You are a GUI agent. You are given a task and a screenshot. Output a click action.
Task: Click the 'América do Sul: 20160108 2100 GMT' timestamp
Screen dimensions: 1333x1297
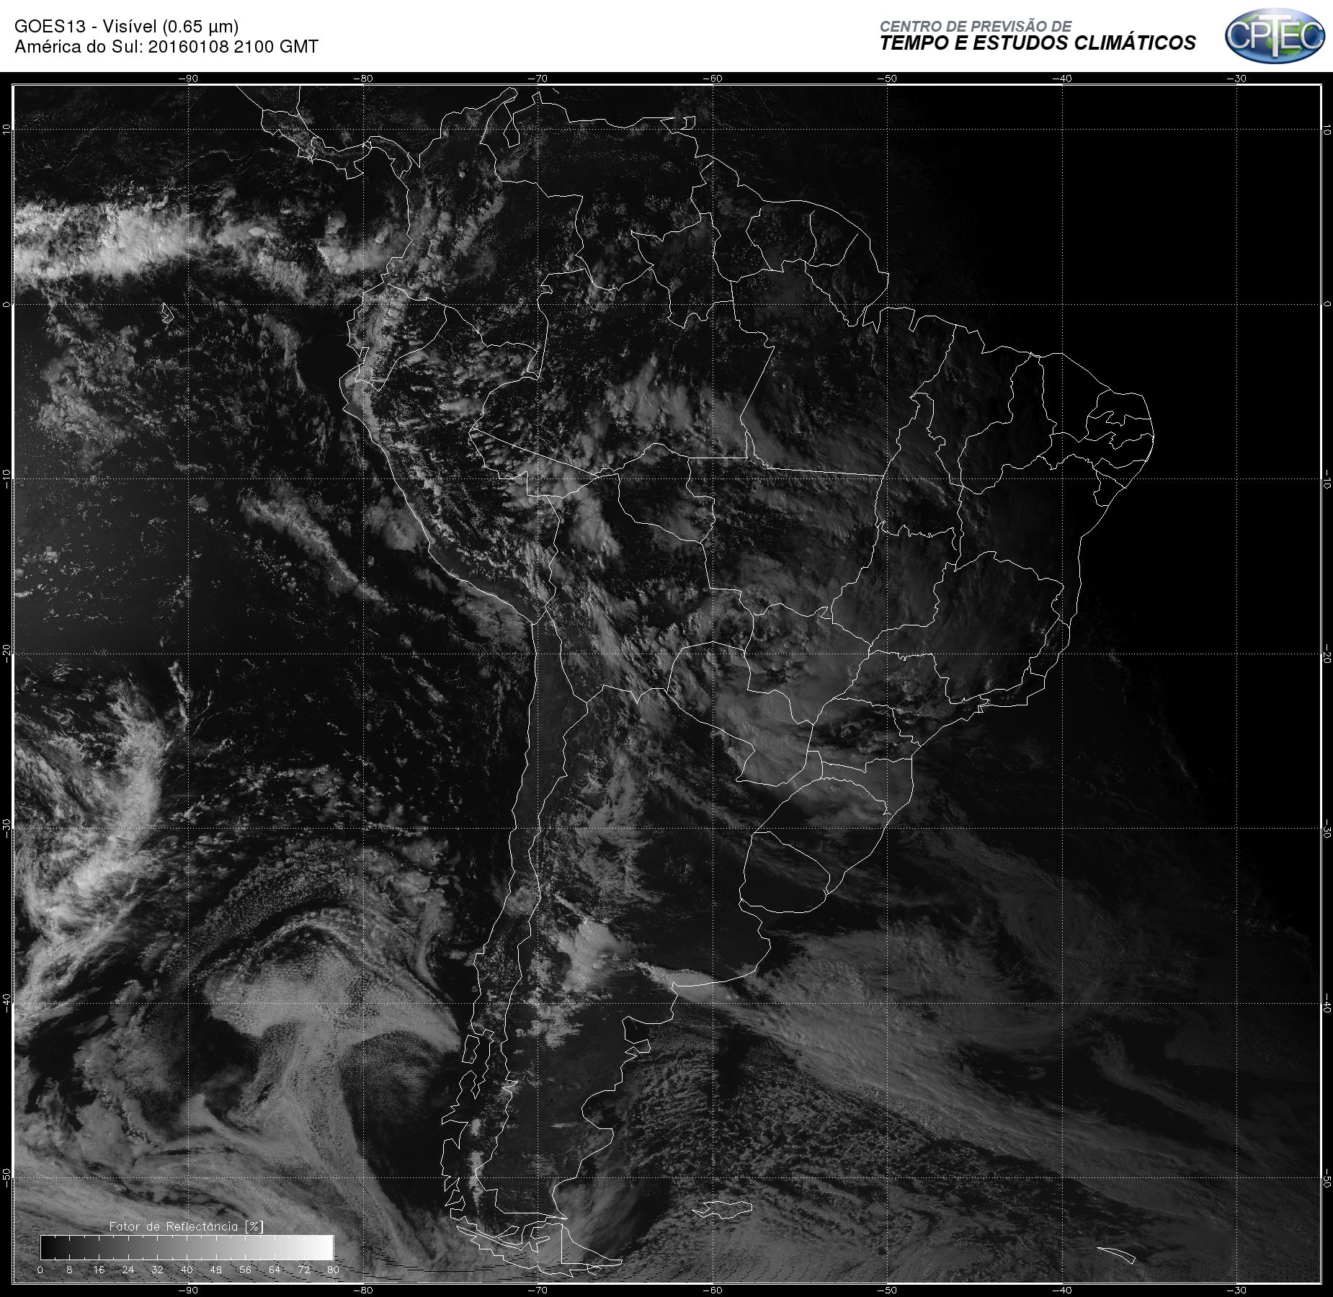click(166, 47)
